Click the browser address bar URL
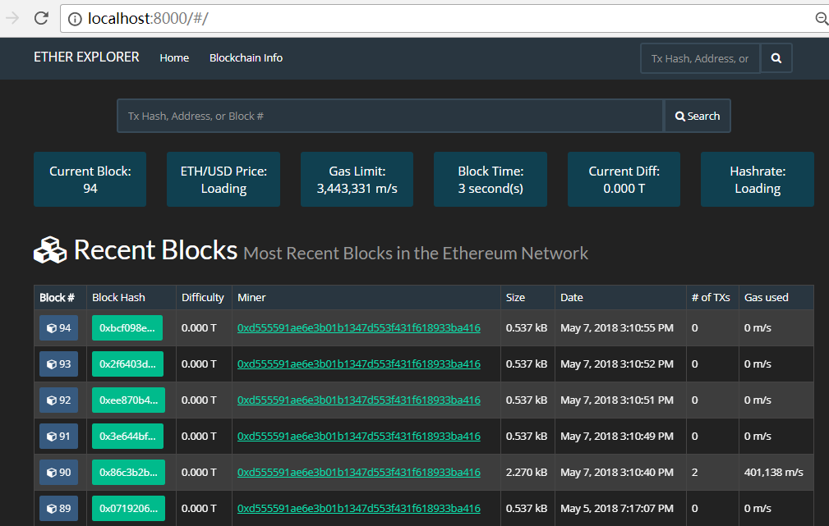 click(x=329, y=18)
